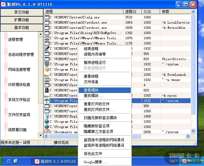
Task: Click the 狙剑 app icon in title bar
Action: (x=3, y=4)
